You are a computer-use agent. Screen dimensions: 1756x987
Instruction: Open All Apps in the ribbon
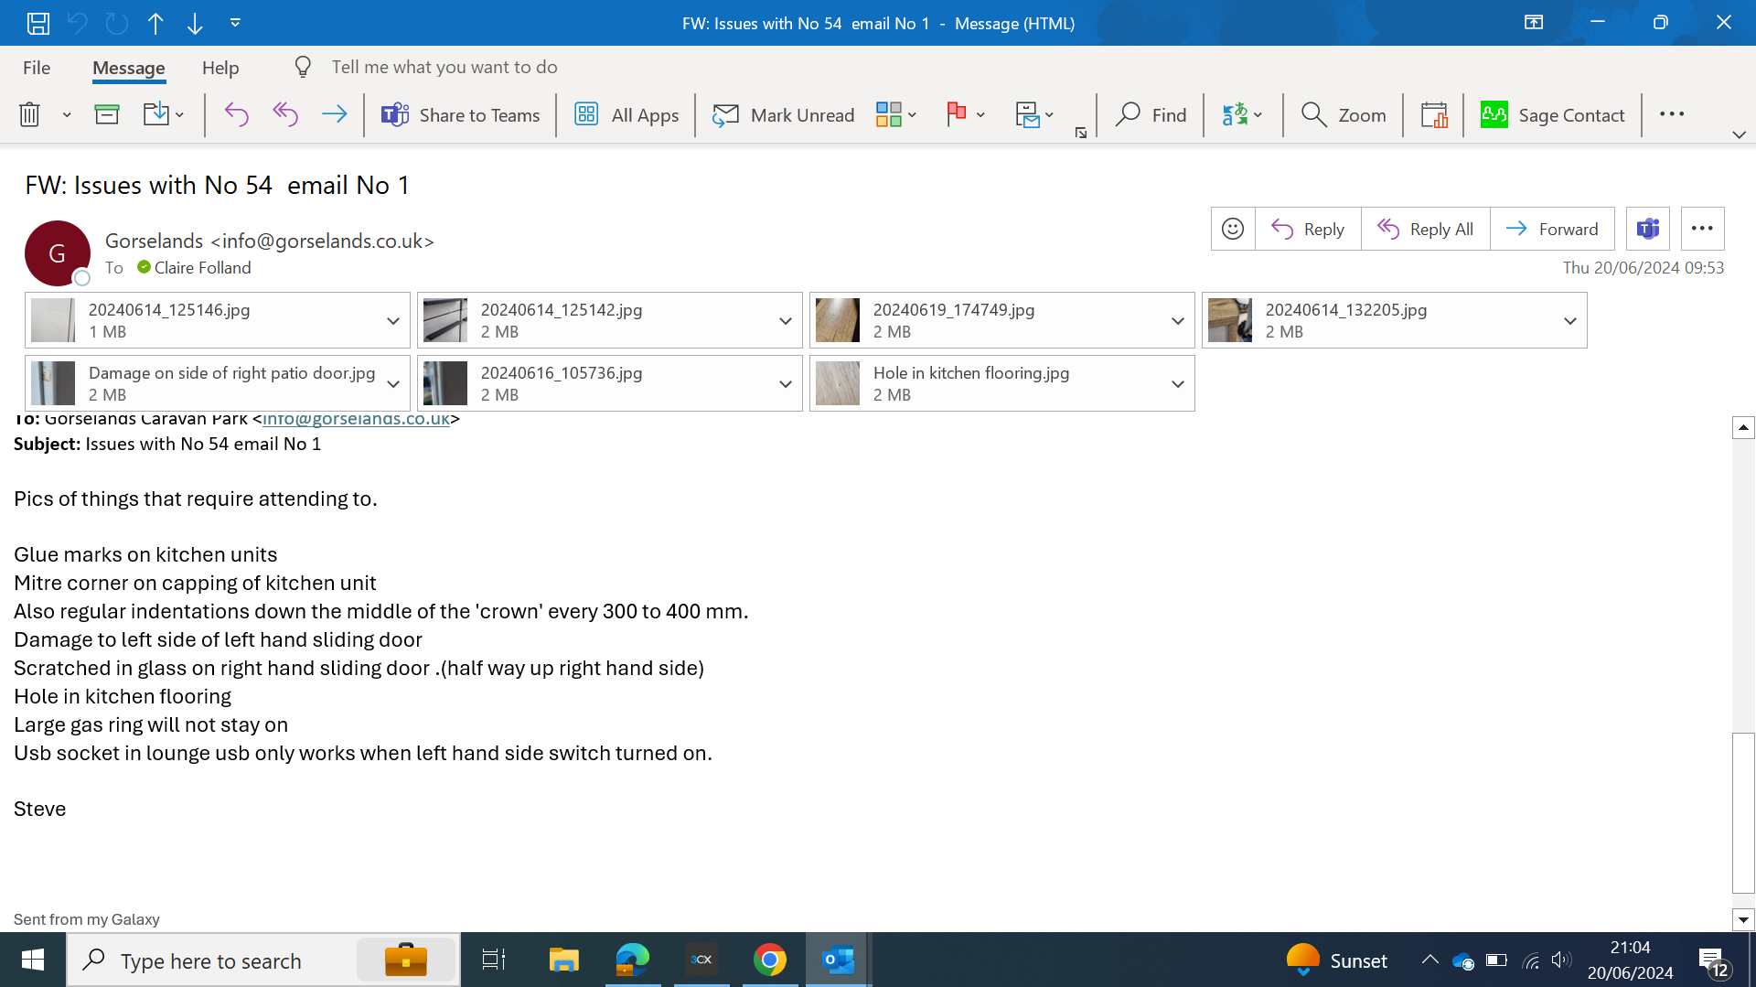click(626, 114)
